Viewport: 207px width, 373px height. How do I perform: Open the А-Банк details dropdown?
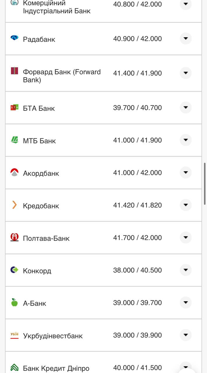coord(186,302)
